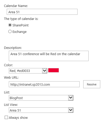
Task: Click the 'Area 51' value in List View selector
Action: pos(15,110)
